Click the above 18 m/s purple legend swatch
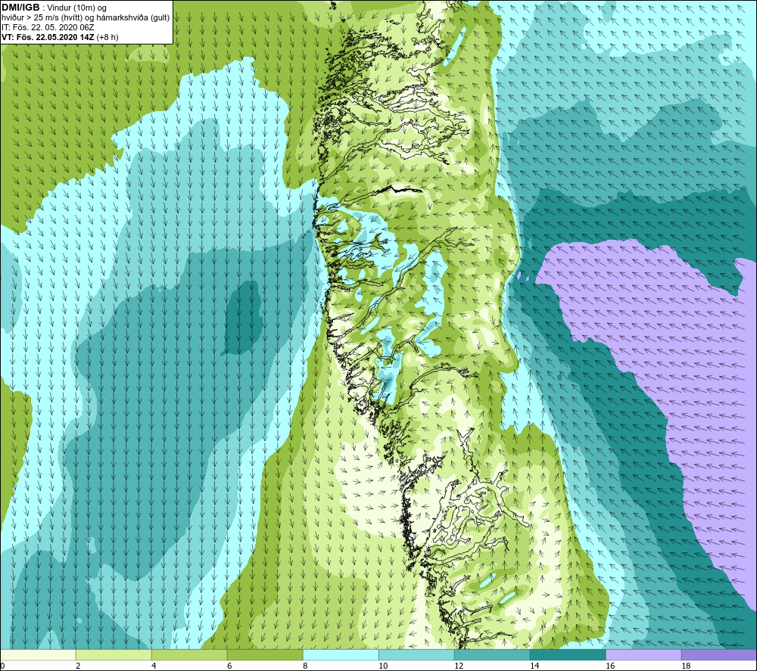 coord(719,655)
